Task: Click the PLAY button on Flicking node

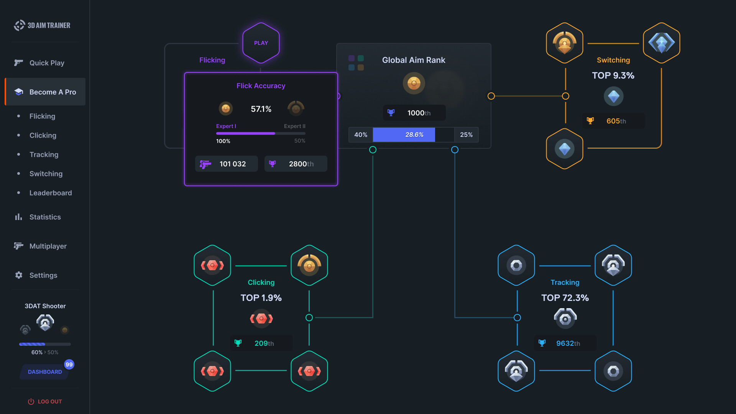Action: tap(260, 43)
